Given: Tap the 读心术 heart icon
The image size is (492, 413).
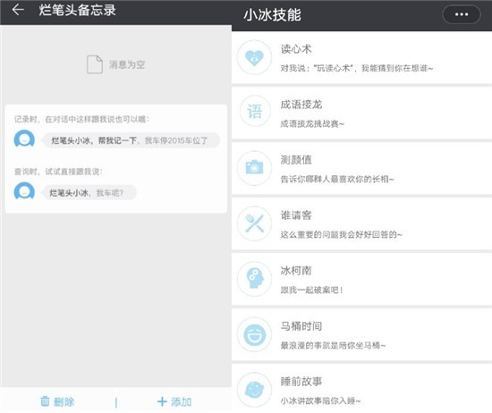Looking at the screenshot, I should [x=254, y=57].
